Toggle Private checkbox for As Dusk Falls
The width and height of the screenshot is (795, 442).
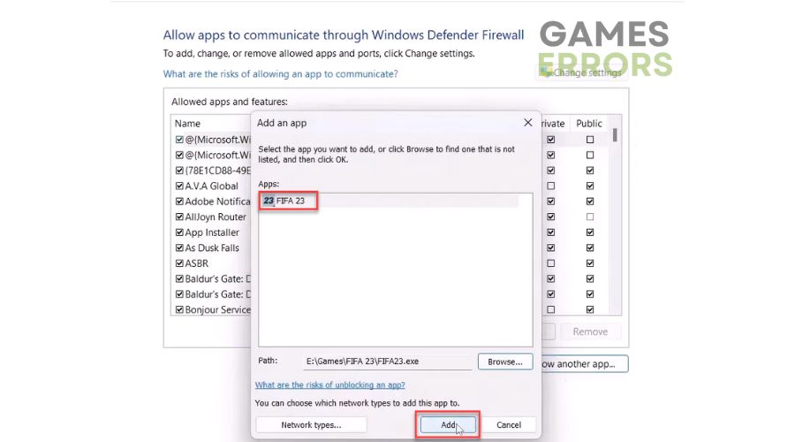[x=550, y=248]
